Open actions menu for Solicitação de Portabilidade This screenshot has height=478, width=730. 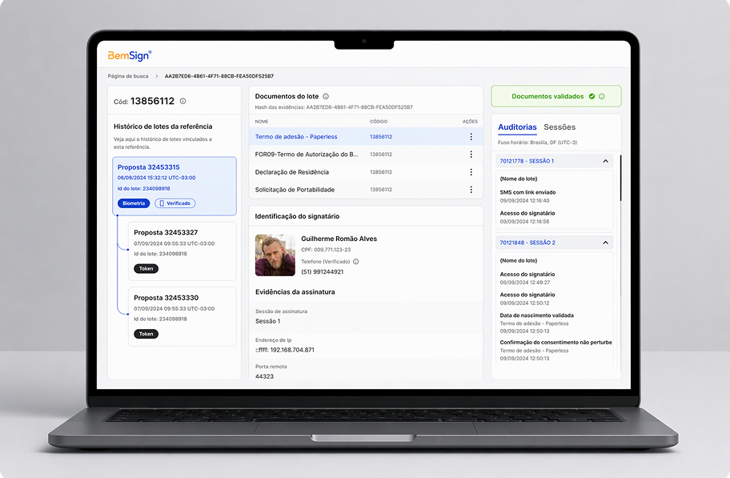pyautogui.click(x=471, y=190)
